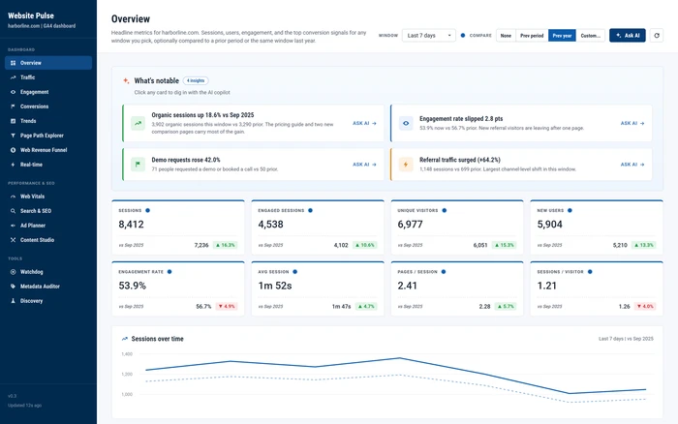Viewport: 678px width, 424px height.
Task: Toggle the blue dot on Engaged Sessions card
Action: 310,210
